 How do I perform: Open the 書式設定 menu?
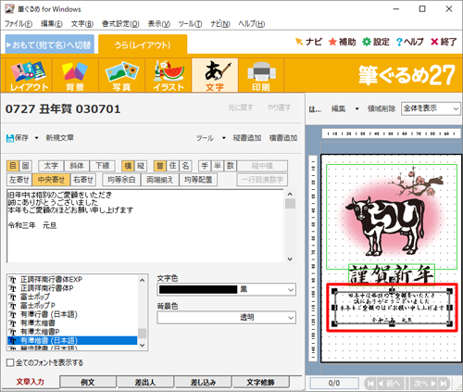pos(120,24)
